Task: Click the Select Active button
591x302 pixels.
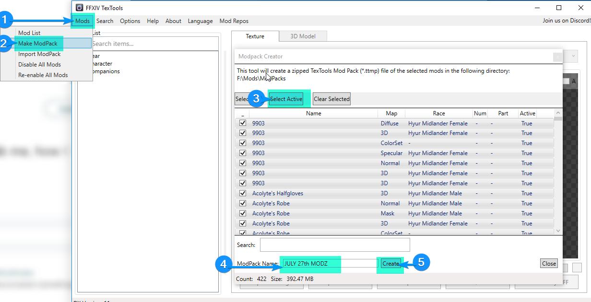Action: tap(286, 99)
